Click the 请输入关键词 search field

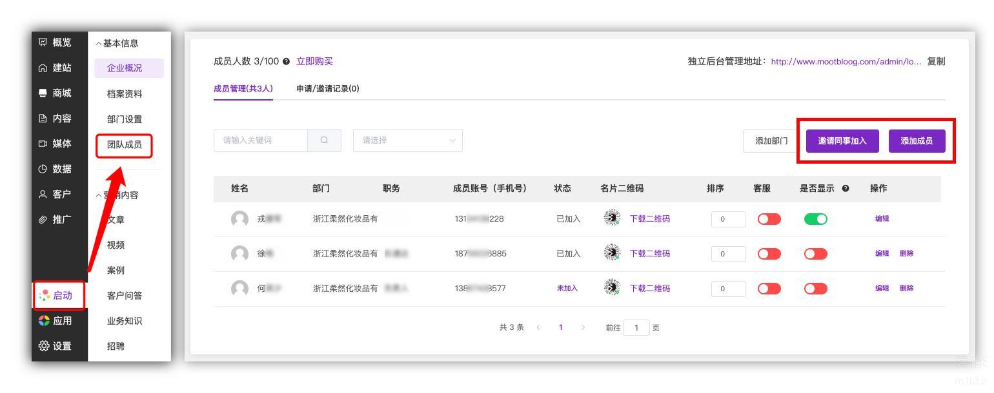tap(260, 141)
